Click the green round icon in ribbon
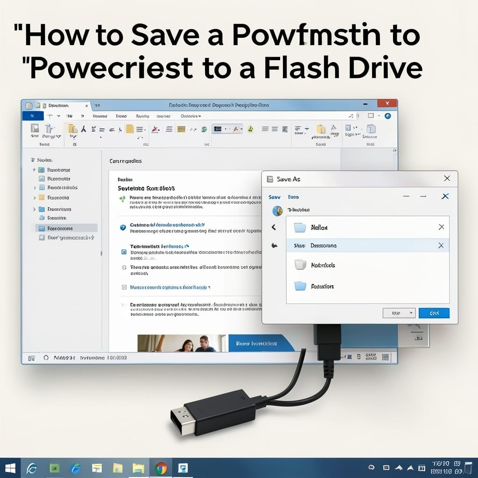Viewport: 478px width, 478px height. point(204,129)
